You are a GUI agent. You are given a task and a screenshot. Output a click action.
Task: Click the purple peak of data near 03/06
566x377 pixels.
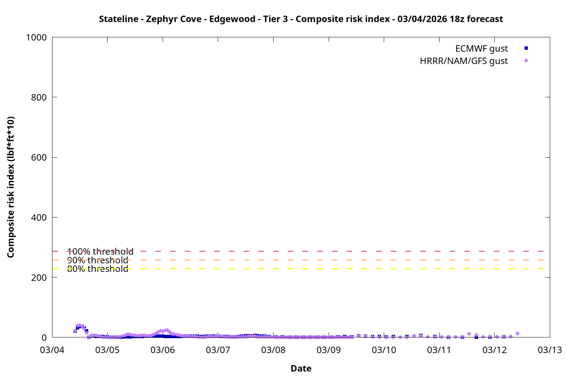(x=166, y=330)
